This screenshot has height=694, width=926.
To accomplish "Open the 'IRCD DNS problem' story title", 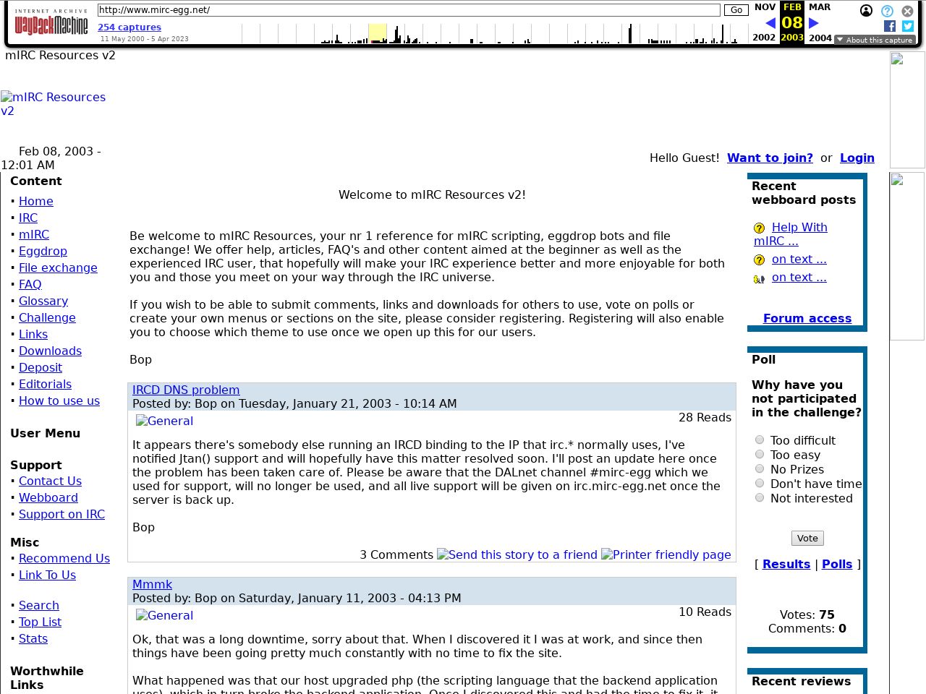I will (x=186, y=390).
